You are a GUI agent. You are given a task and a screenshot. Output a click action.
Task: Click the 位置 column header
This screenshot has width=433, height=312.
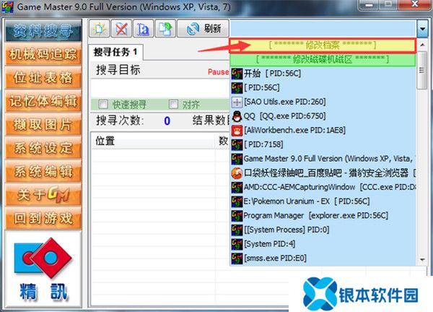(x=153, y=141)
